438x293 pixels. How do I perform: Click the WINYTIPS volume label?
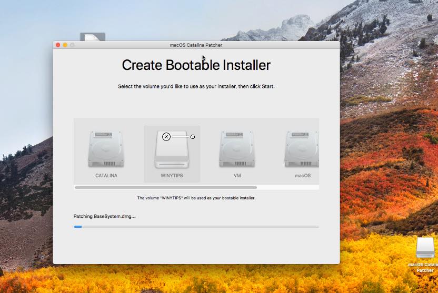point(172,176)
